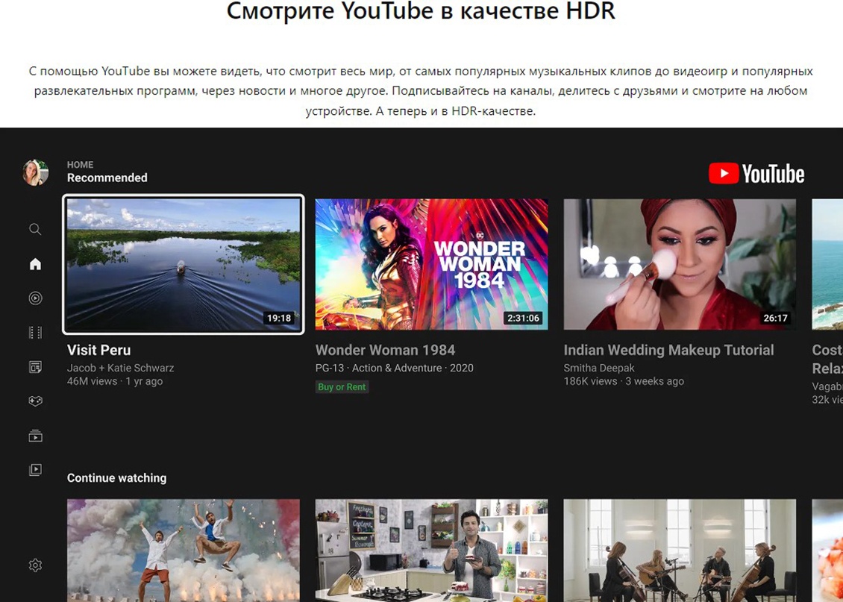Viewport: 843px width, 602px height.
Task: Open the library icon in sidebar
Action: (35, 470)
